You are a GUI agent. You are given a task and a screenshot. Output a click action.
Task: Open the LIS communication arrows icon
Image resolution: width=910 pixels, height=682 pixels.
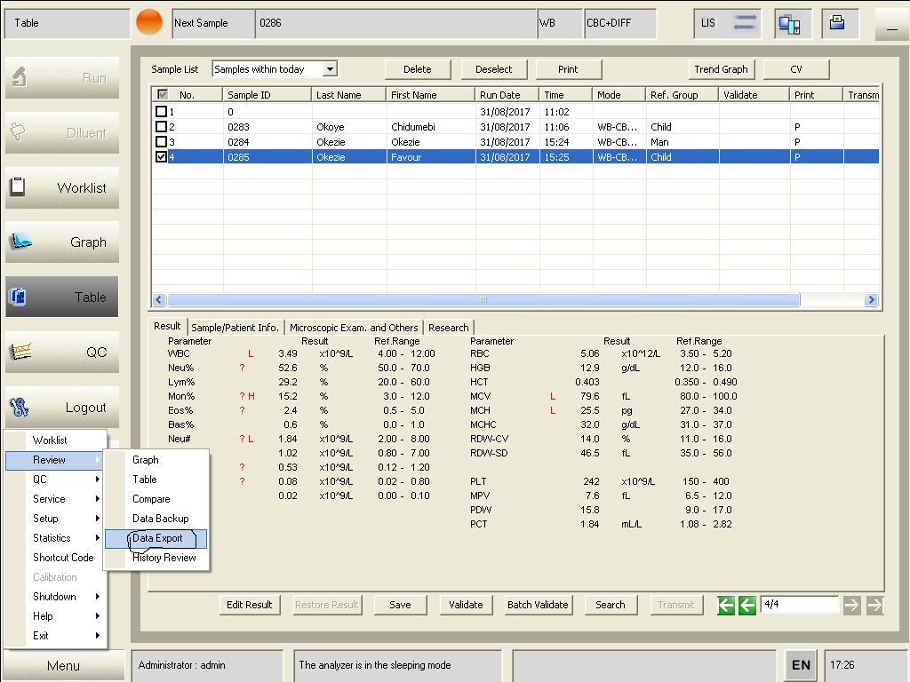pos(745,23)
